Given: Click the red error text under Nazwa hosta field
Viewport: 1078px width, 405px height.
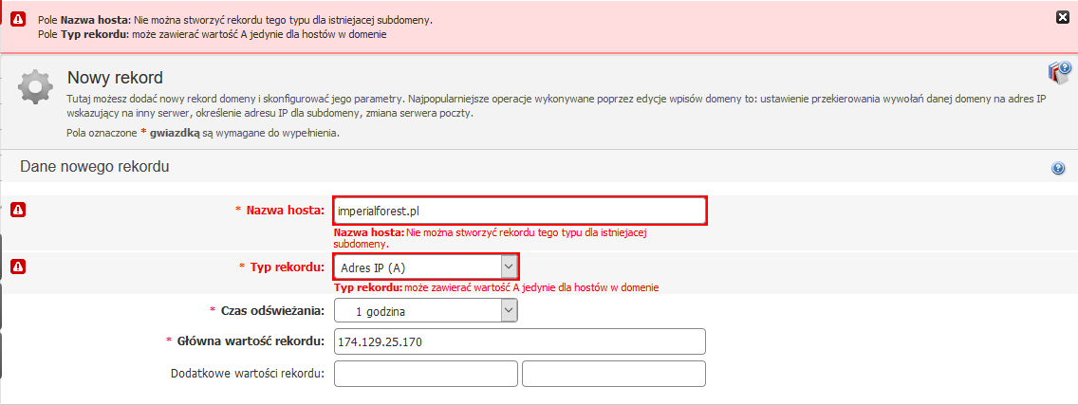Looking at the screenshot, I should point(491,238).
